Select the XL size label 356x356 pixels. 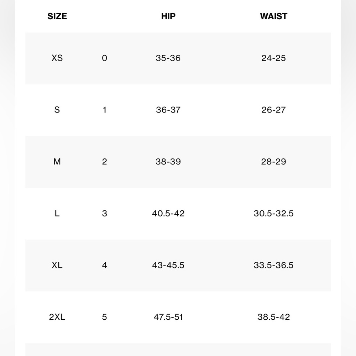point(57,265)
